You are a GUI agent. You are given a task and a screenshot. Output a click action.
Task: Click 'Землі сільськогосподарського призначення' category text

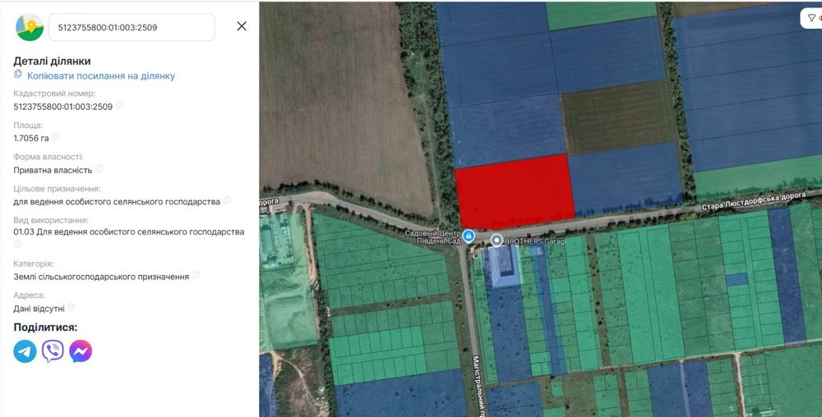click(x=101, y=277)
